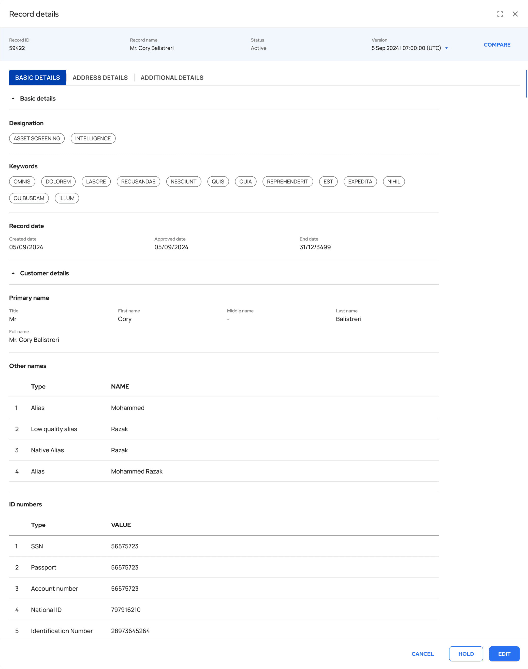Collapse the Customer details section
Screen dimensions: 528x669
(x=13, y=273)
